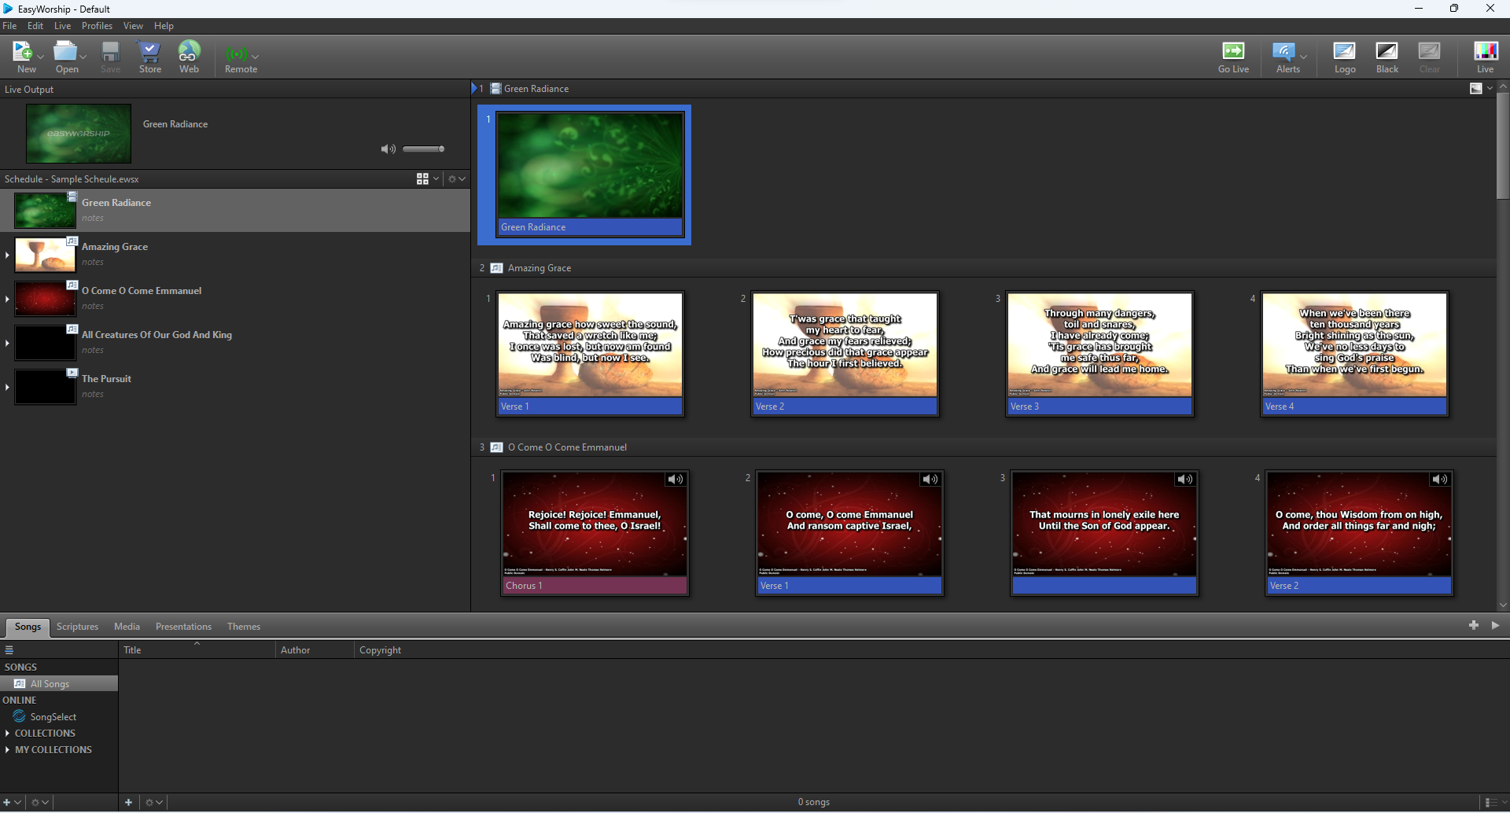Open the schedule view layout dropdown
1510x813 pixels.
point(427,179)
